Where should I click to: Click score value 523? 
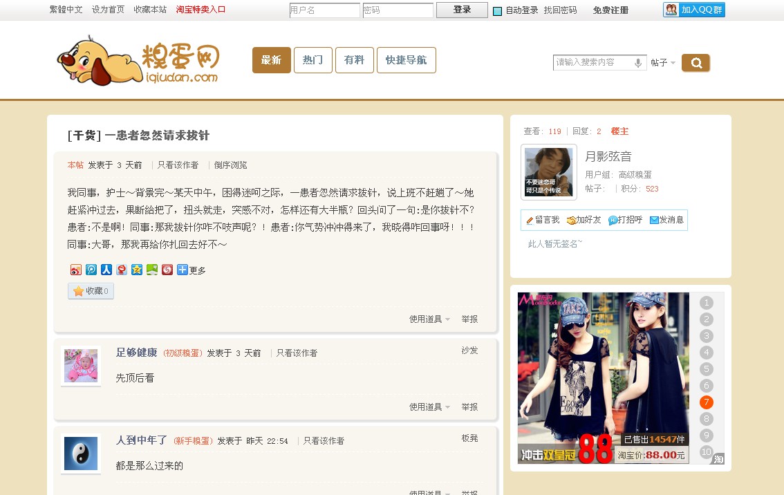(652, 189)
